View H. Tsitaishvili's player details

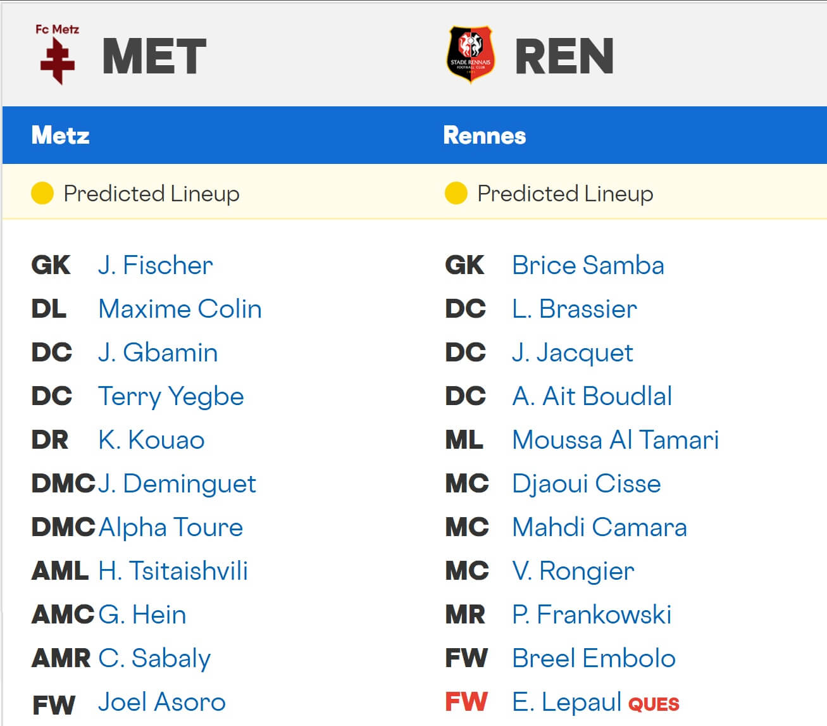(173, 571)
